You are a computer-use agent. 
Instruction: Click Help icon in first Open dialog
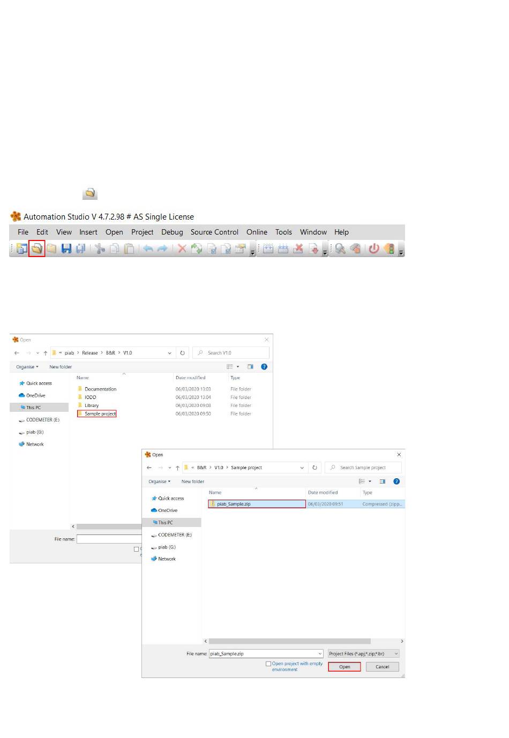coord(264,367)
